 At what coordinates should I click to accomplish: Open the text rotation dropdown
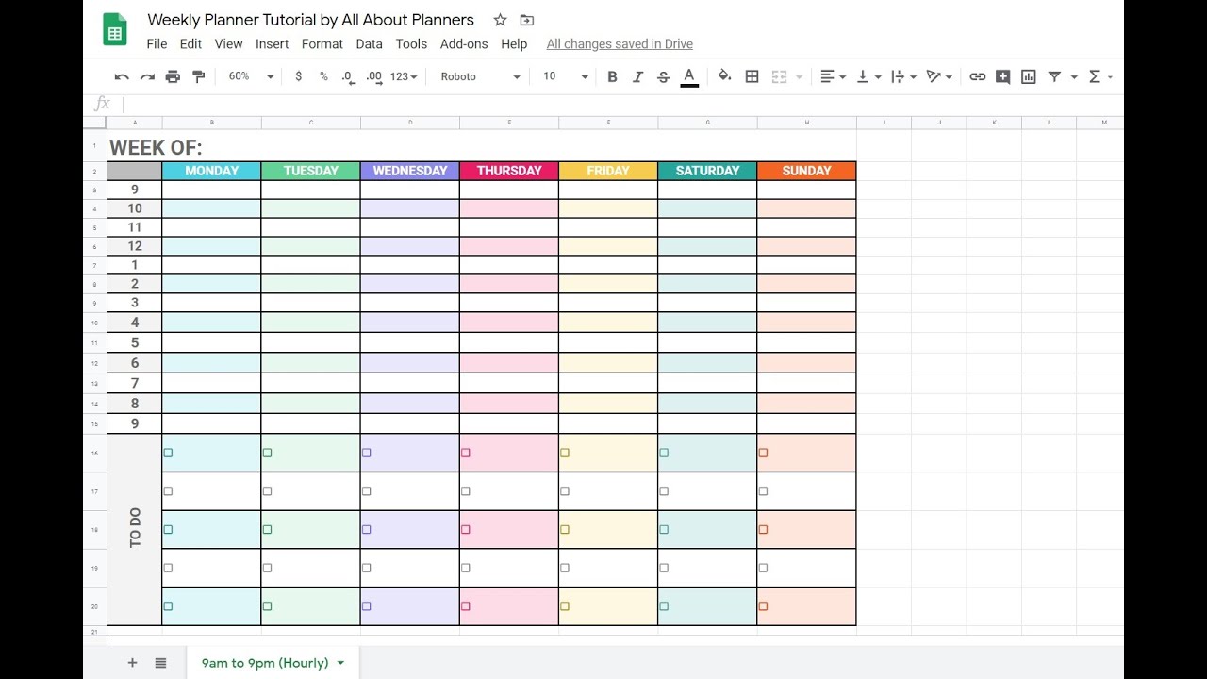tap(939, 76)
